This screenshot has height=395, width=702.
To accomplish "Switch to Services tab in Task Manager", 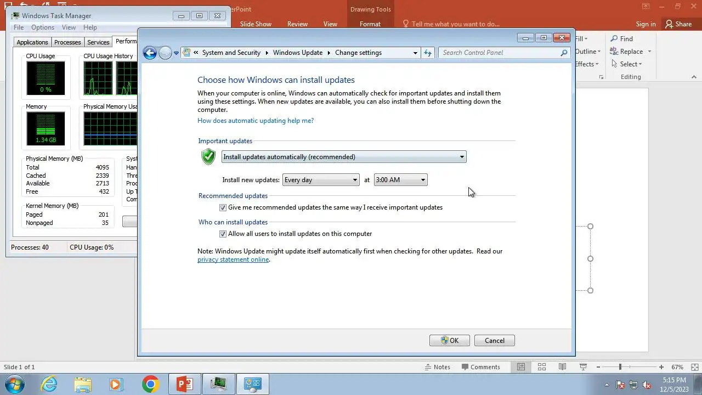I will tap(98, 42).
